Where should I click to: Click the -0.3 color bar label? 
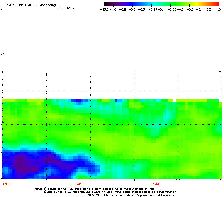(x=180, y=10)
